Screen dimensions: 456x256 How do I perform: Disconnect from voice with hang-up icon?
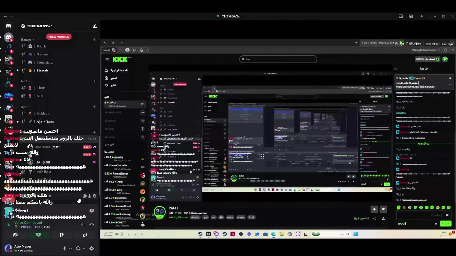92,224
